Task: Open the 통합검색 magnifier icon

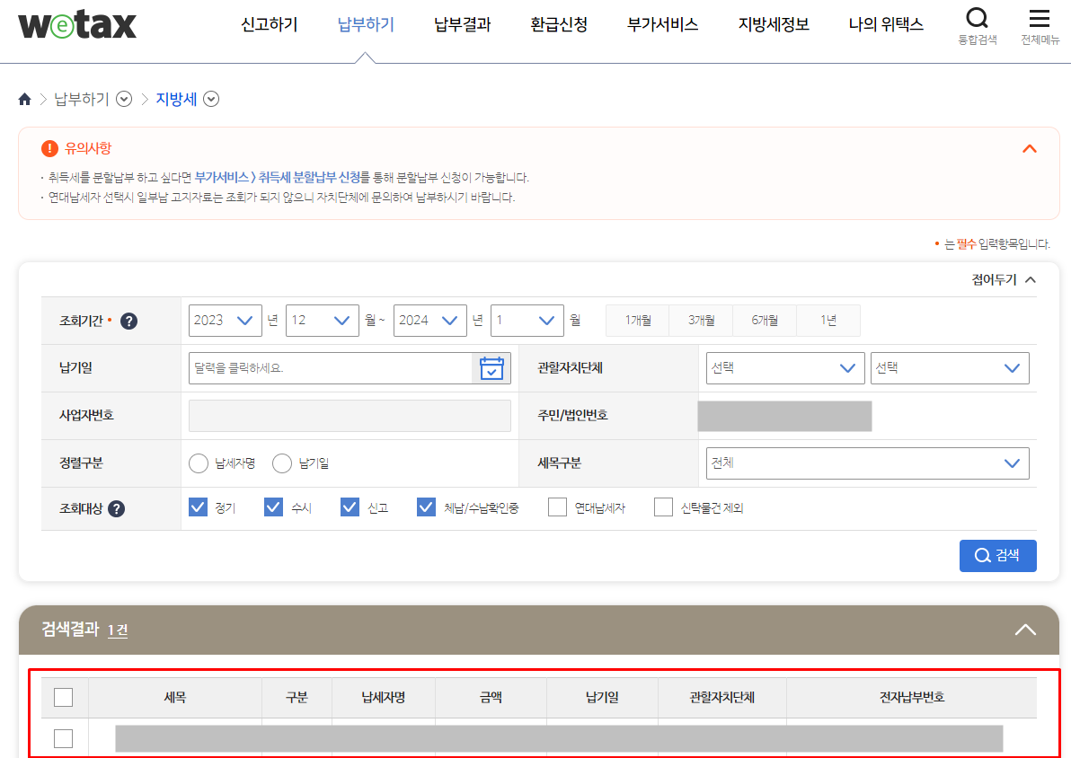Action: tap(977, 17)
